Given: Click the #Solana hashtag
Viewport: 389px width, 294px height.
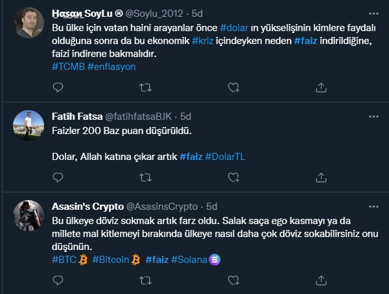Looking at the screenshot, I should [189, 260].
